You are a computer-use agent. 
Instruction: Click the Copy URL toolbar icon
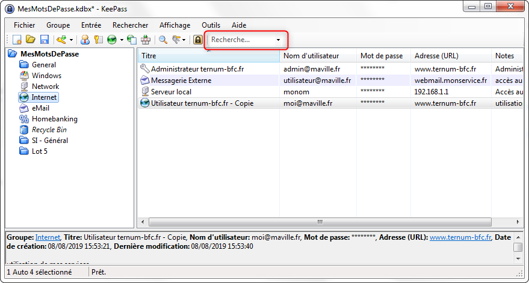click(132, 40)
